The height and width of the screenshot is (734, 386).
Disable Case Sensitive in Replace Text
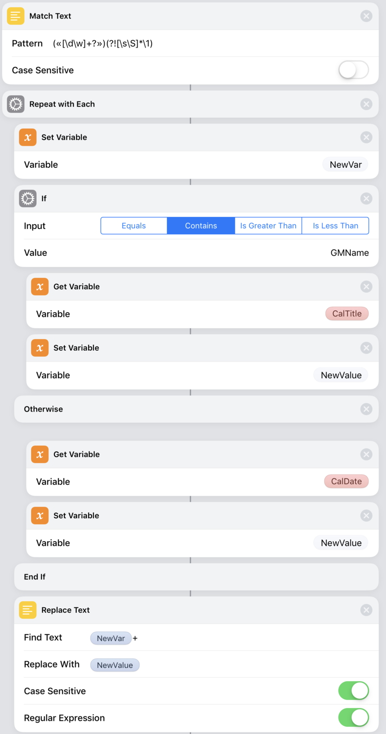(x=353, y=691)
